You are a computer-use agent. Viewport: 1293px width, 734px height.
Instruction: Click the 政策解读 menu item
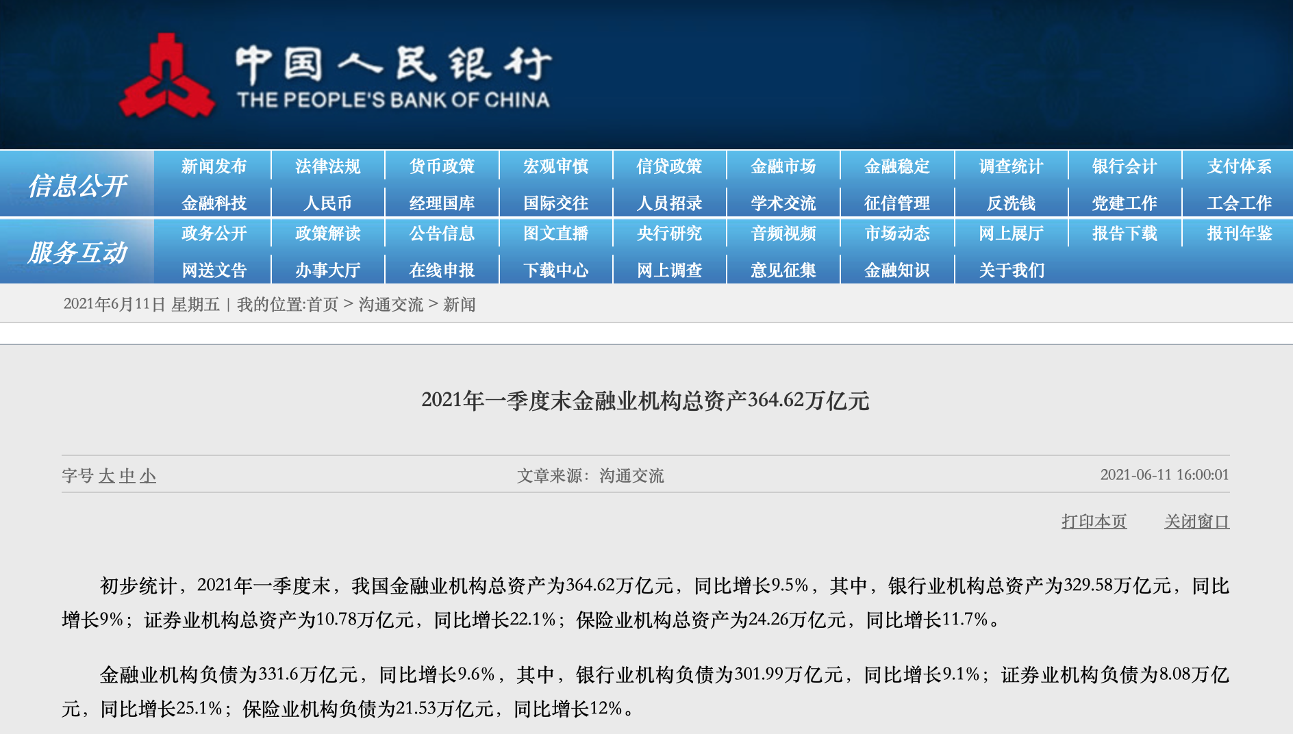coord(327,233)
